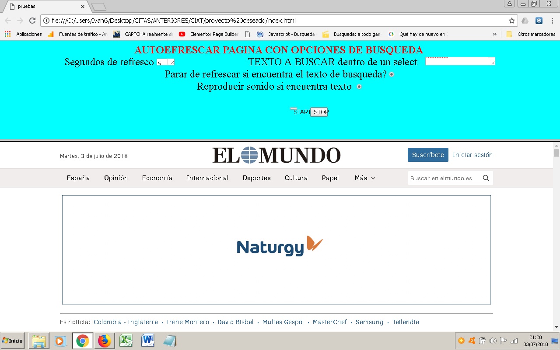
Task: Toggle 'Reproducir sonido si encuentra texto' radio
Action: pos(359,87)
